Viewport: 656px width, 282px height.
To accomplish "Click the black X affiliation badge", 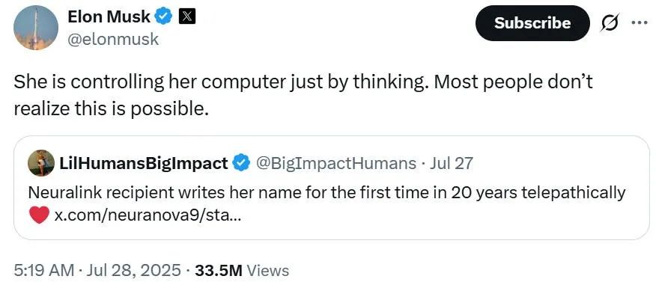I will pos(186,16).
